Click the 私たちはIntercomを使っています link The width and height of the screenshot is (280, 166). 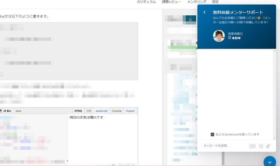point(237,135)
